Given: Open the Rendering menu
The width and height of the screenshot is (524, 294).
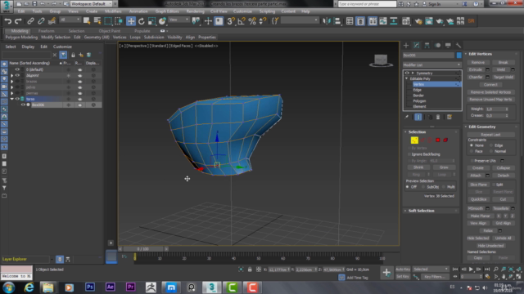Looking at the screenshot, I should click(x=195, y=11).
